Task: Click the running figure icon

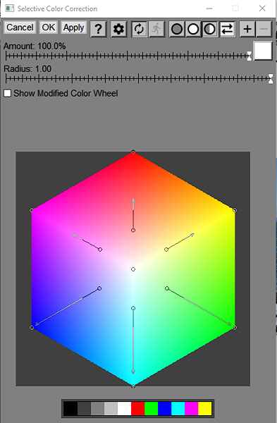Action: (156, 29)
